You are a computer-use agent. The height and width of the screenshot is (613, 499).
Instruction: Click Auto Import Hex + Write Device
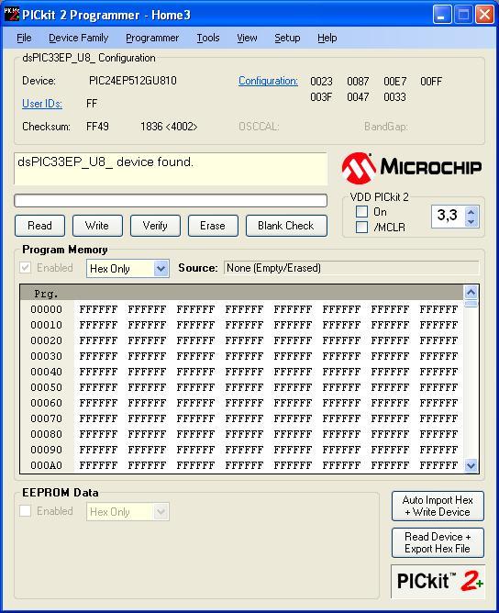(438, 507)
